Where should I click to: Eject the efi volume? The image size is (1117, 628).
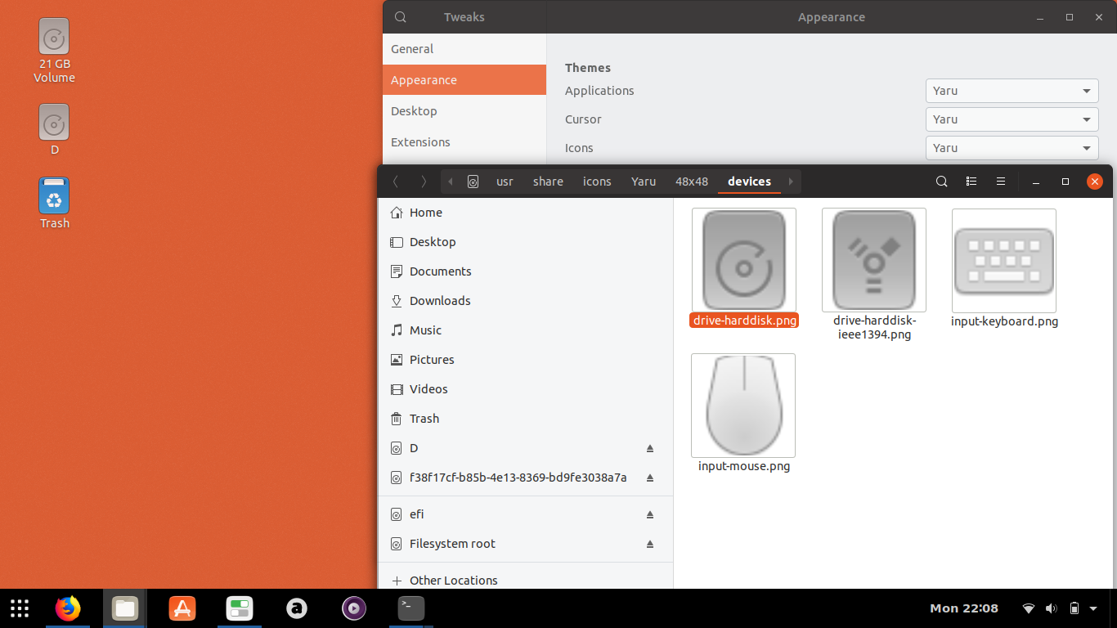coord(650,514)
